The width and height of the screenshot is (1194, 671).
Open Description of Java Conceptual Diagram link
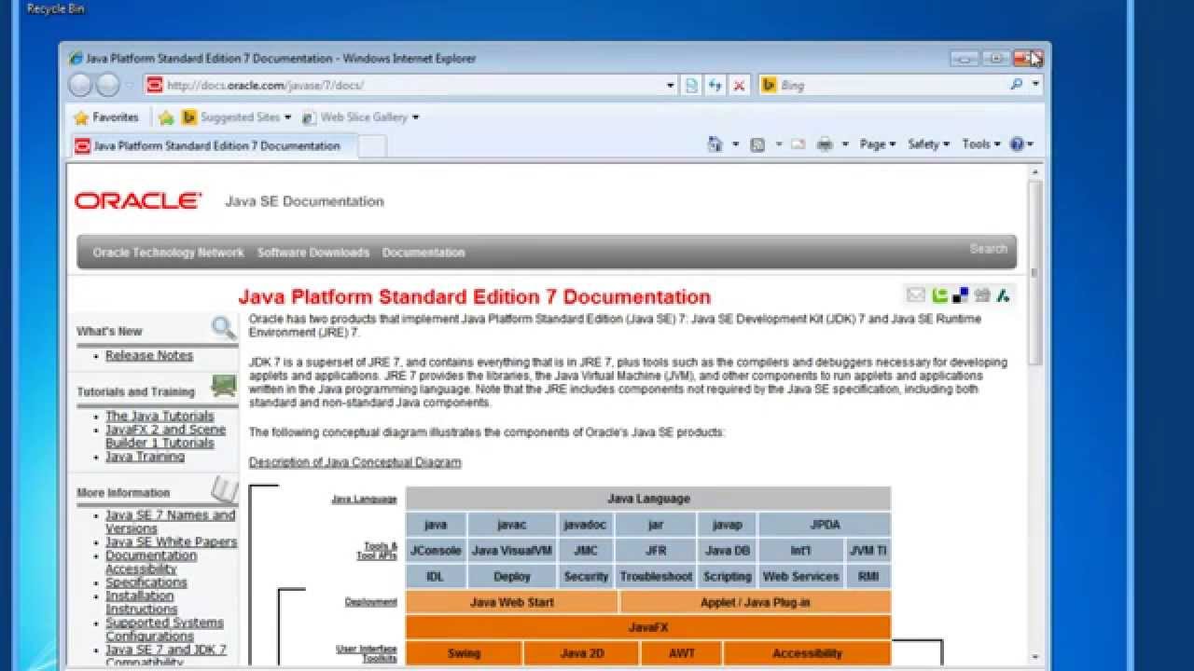pos(355,462)
